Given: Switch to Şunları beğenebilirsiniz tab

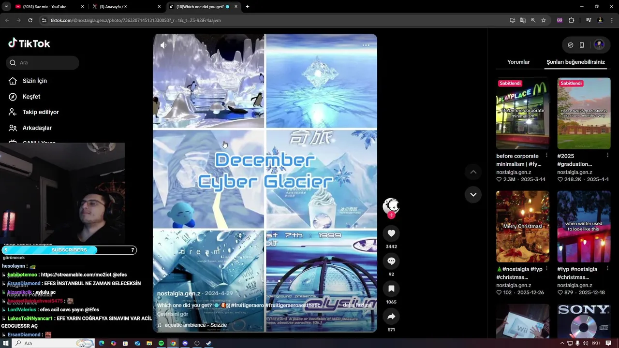Looking at the screenshot, I should (575, 62).
